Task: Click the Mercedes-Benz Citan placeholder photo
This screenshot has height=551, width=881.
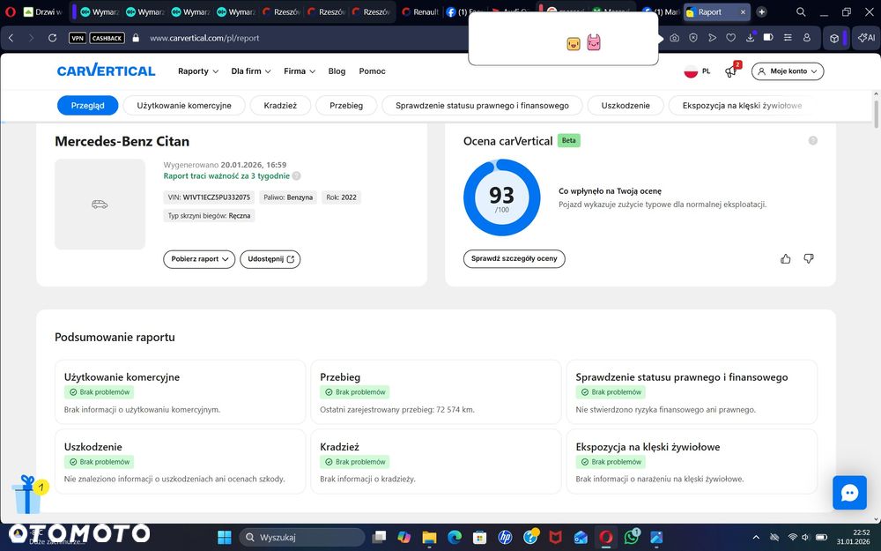Action: coord(100,205)
